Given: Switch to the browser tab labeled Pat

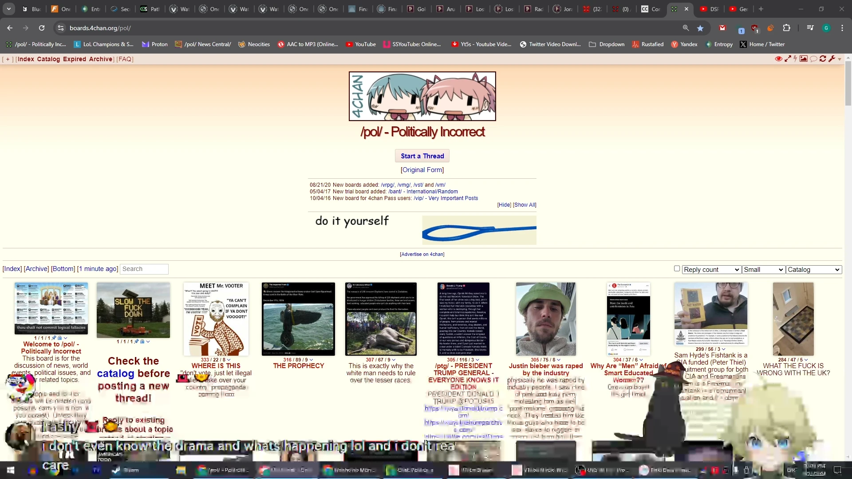Looking at the screenshot, I should [150, 9].
